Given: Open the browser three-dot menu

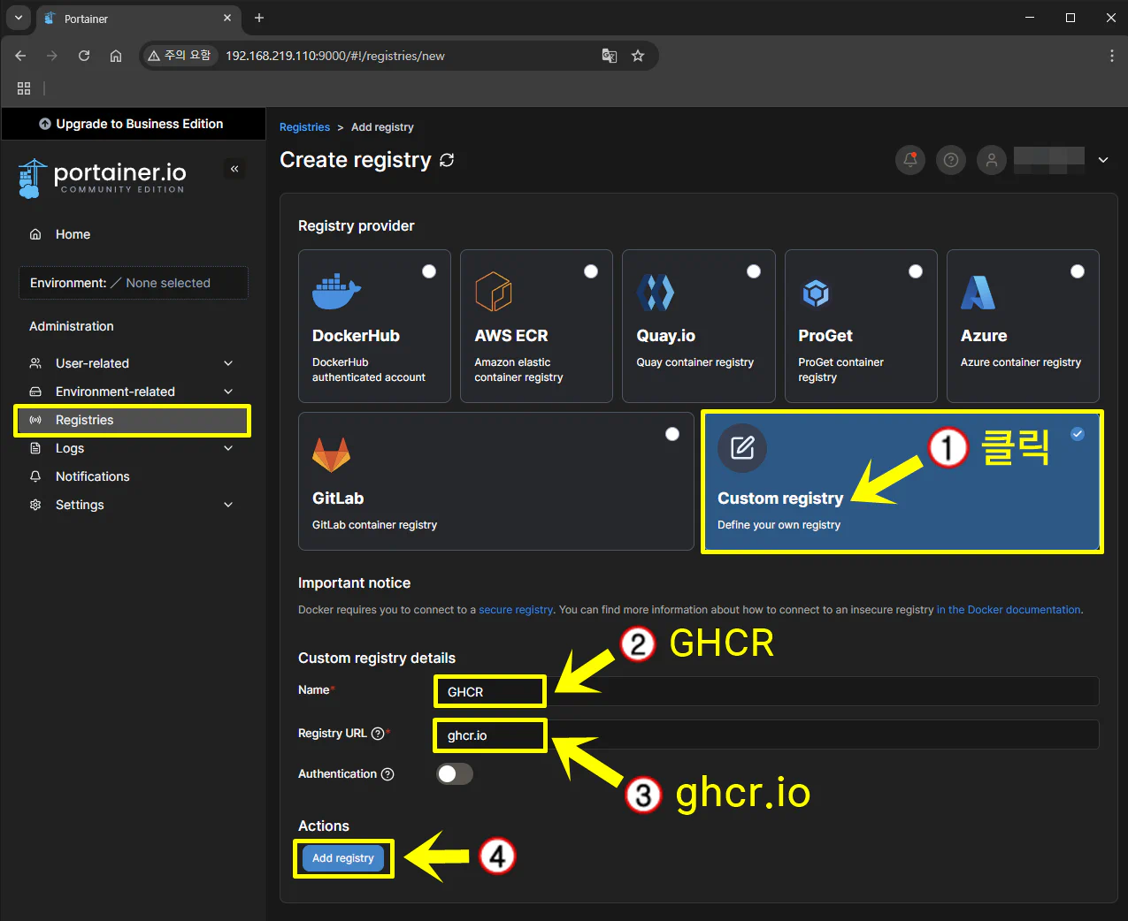Looking at the screenshot, I should click(1111, 56).
